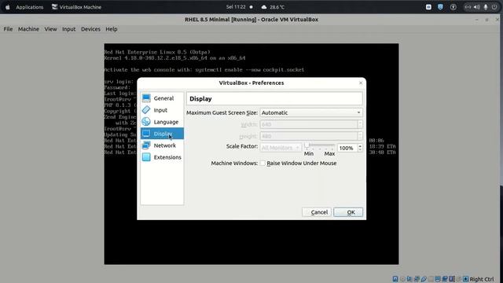Open the Extensions preferences section

click(x=162, y=157)
